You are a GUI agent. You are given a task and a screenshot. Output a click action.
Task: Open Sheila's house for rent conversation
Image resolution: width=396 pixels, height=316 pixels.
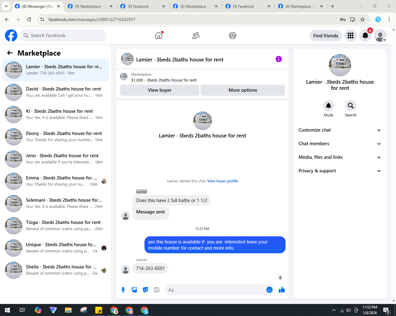[56, 270]
